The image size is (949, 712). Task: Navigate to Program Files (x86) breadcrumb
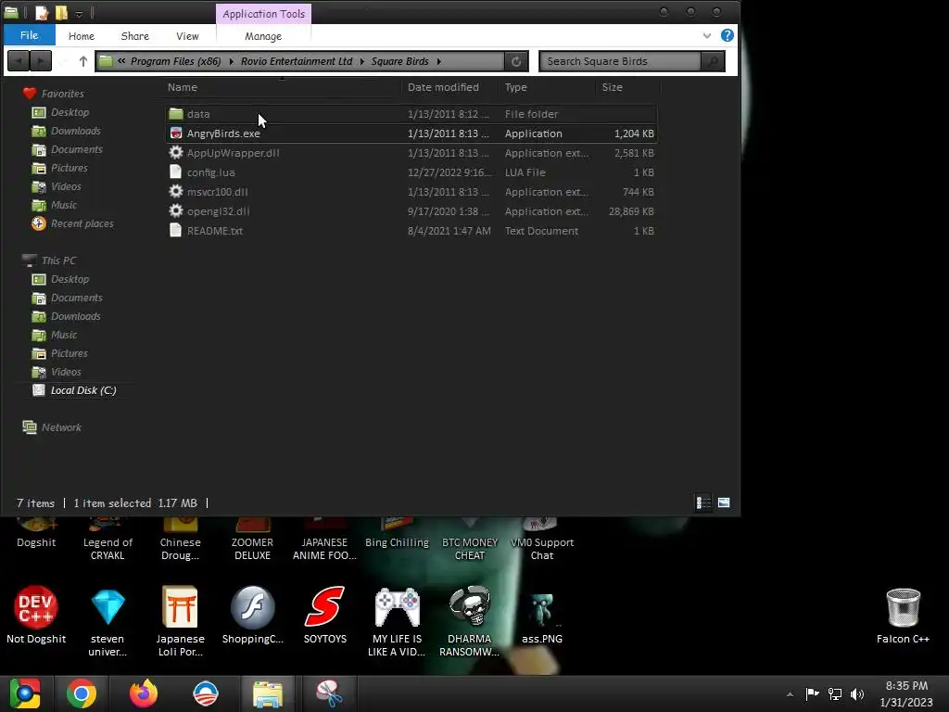pyautogui.click(x=175, y=61)
